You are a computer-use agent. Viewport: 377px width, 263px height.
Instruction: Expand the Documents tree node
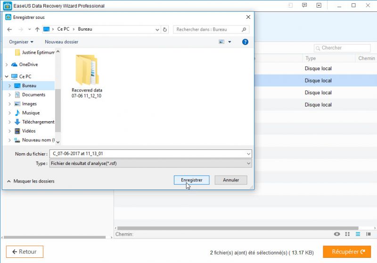point(9,95)
